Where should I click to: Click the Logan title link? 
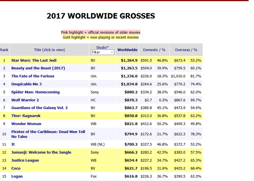tap(17, 176)
